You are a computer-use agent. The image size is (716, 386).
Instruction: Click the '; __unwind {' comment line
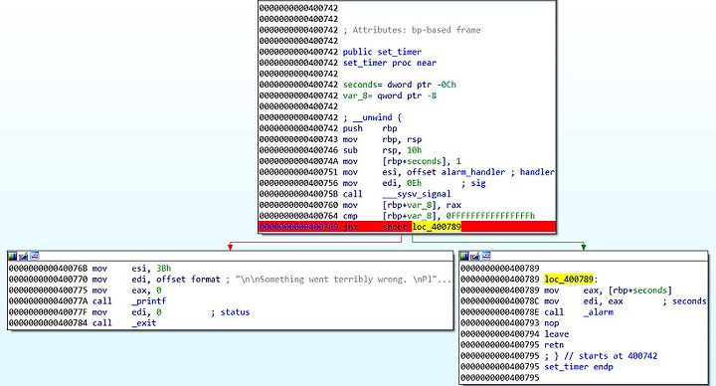(372, 117)
